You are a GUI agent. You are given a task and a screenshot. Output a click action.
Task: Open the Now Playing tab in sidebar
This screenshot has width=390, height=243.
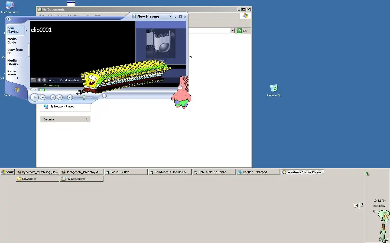tap(15, 30)
